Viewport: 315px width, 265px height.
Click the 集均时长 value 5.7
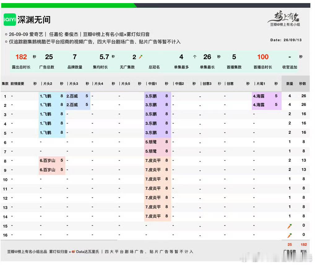[x=104, y=57]
